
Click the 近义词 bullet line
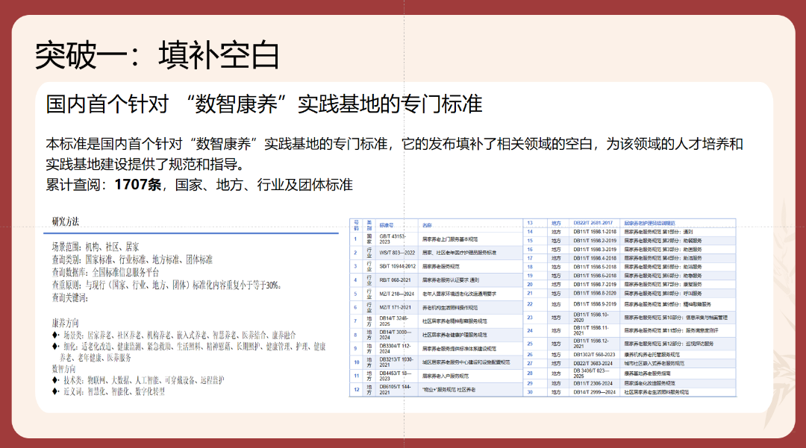pos(113,391)
